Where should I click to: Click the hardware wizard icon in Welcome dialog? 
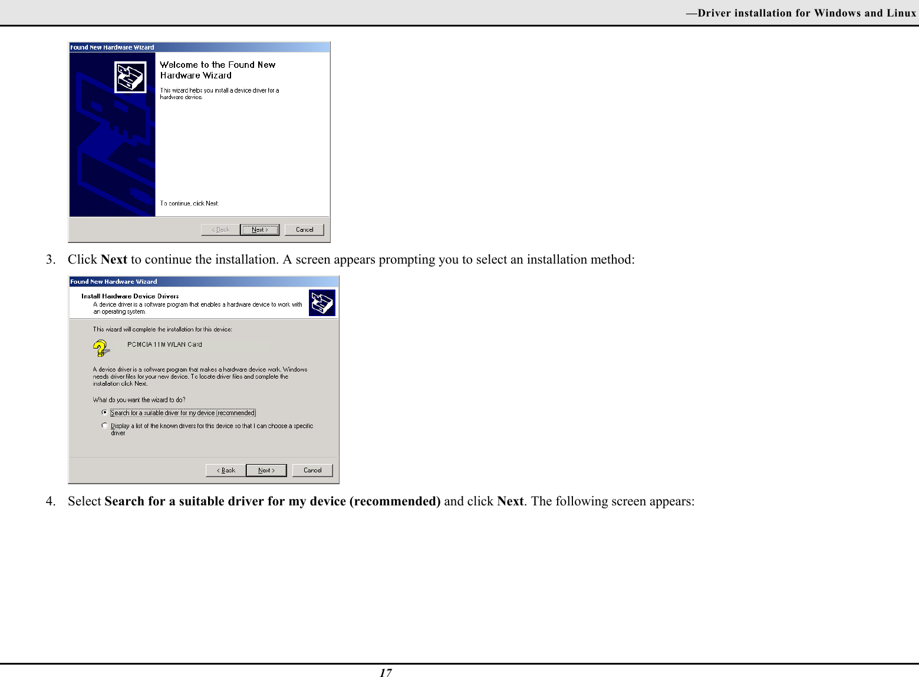click(130, 77)
